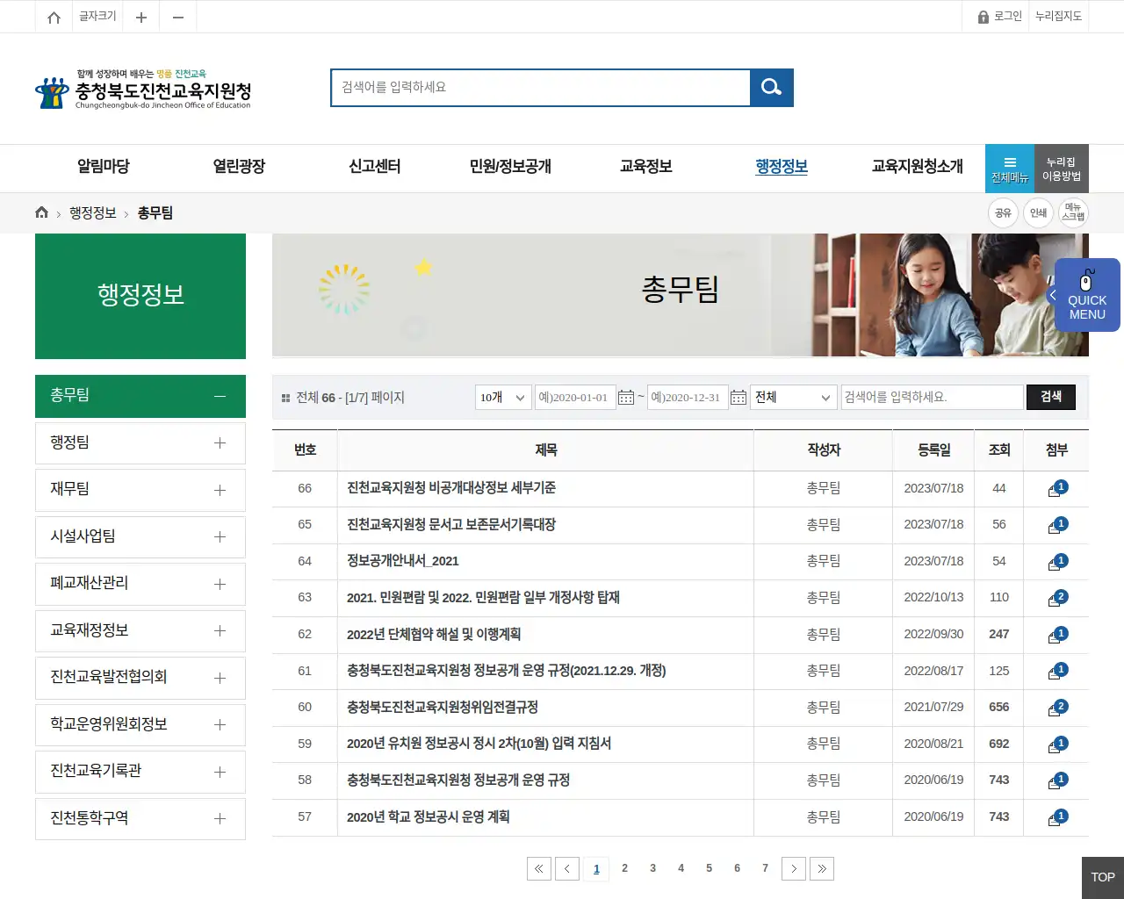The width and height of the screenshot is (1124, 899).
Task: Click the magnifier search button in header
Action: pyautogui.click(x=772, y=87)
